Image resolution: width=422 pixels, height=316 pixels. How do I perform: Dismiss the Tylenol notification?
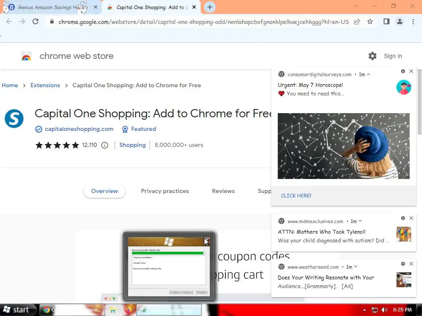click(x=411, y=218)
